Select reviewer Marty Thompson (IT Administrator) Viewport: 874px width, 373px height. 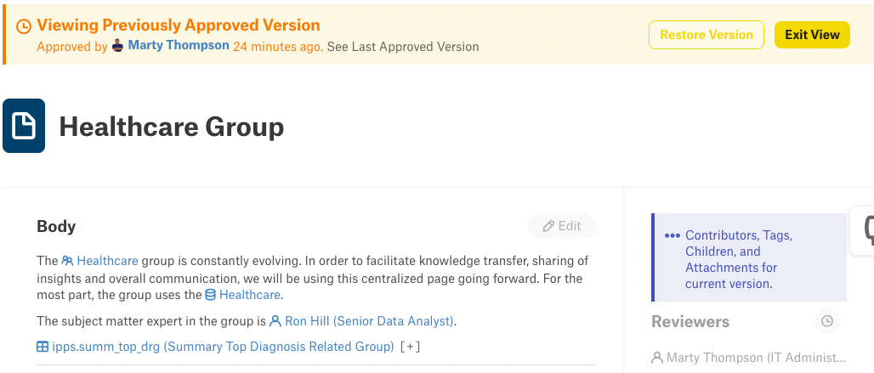coord(748,358)
